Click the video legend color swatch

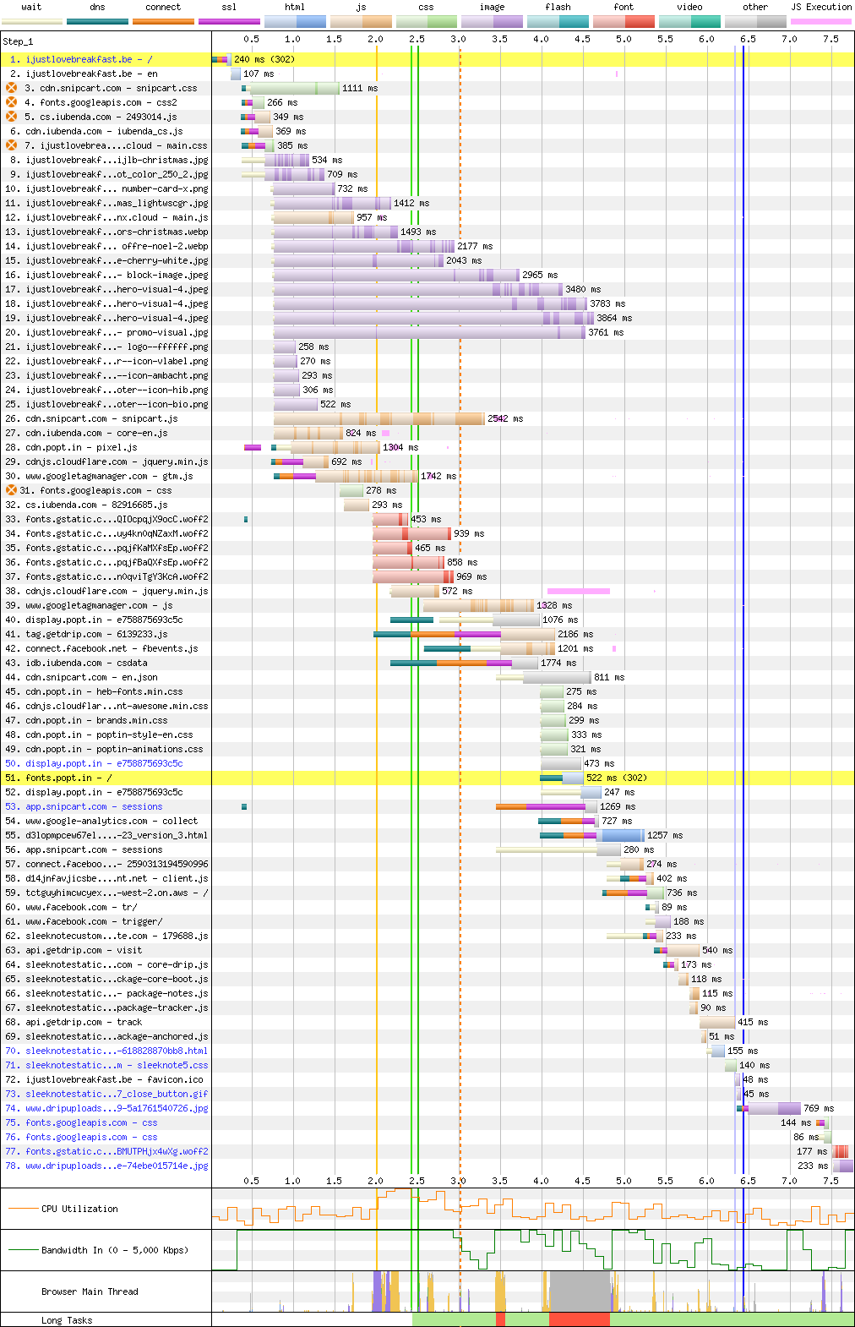coord(690,21)
